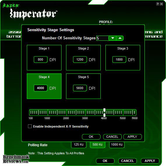Set polling rate to 500 Hz
166x166 pixels.
(98, 145)
